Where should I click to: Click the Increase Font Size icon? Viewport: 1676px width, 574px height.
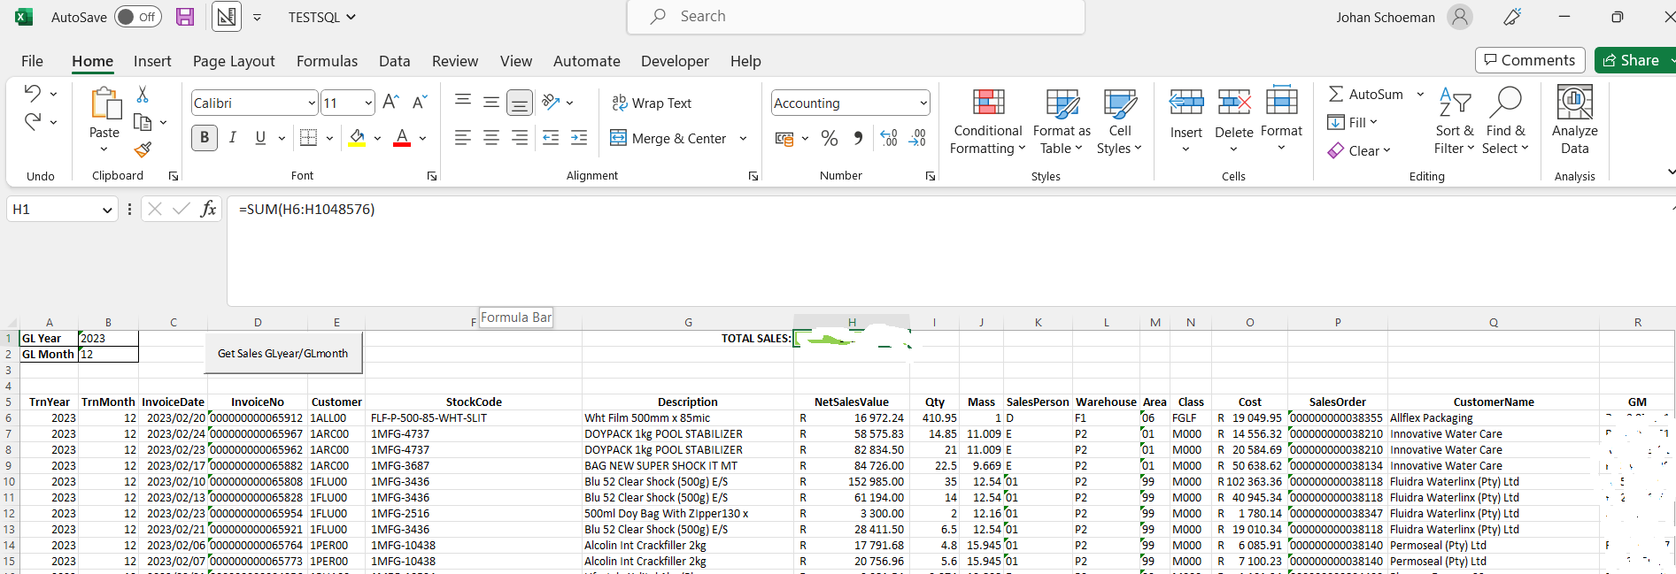390,103
